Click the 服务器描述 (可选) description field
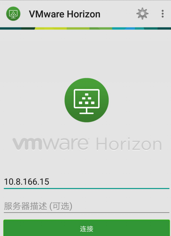Image resolution: width=171 pixels, height=236 pixels. [87, 206]
